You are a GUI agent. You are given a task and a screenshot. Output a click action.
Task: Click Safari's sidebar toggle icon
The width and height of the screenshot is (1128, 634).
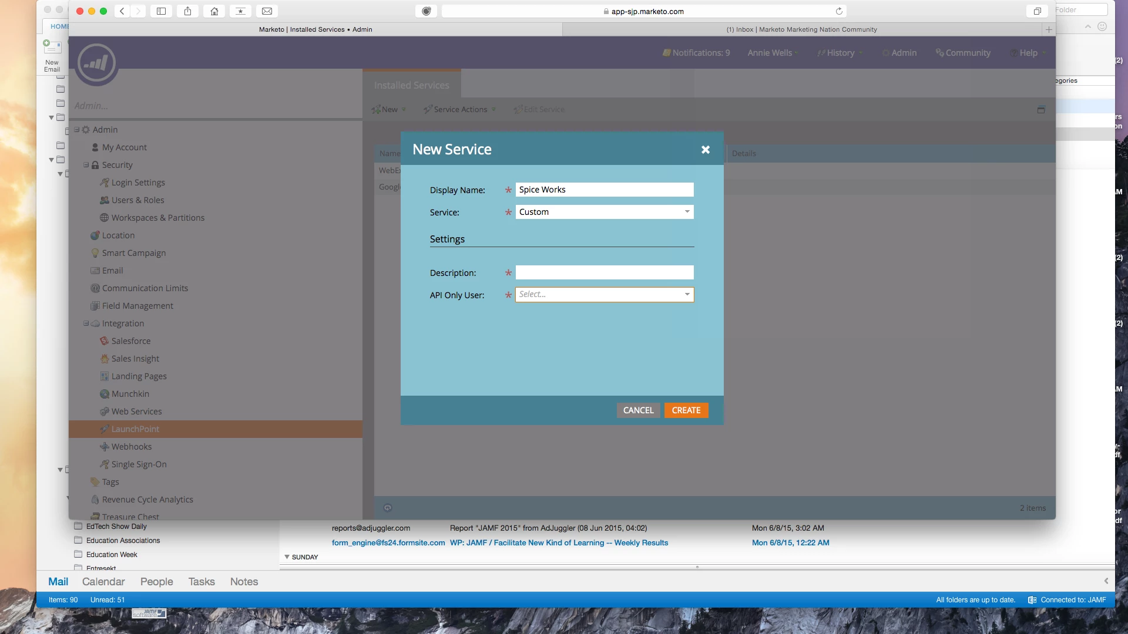coord(161,11)
